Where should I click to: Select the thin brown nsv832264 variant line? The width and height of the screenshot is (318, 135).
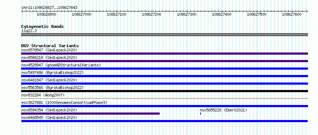164,98
